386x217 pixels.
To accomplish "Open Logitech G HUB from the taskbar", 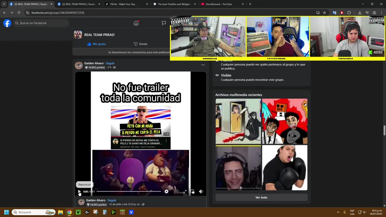I will [87, 212].
